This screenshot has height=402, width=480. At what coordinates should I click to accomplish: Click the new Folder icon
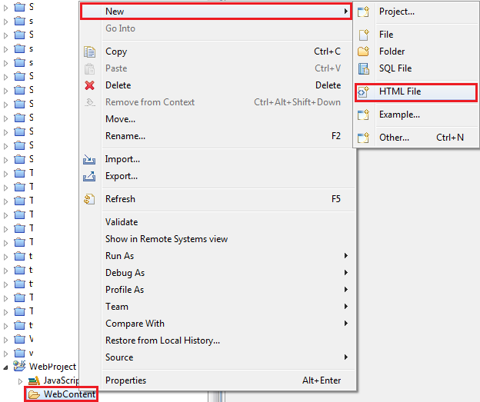[x=363, y=51]
